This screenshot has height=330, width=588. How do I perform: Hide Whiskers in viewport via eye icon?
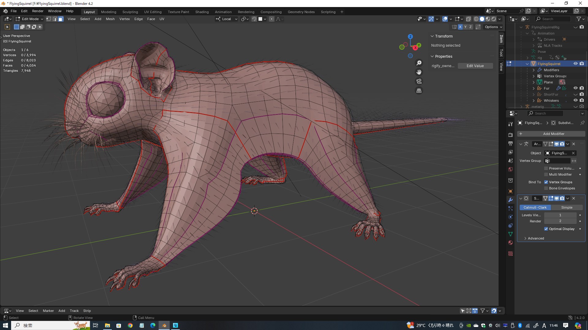pos(575,100)
